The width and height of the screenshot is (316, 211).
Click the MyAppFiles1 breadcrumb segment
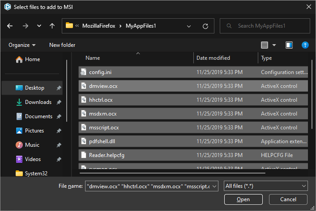(141, 26)
